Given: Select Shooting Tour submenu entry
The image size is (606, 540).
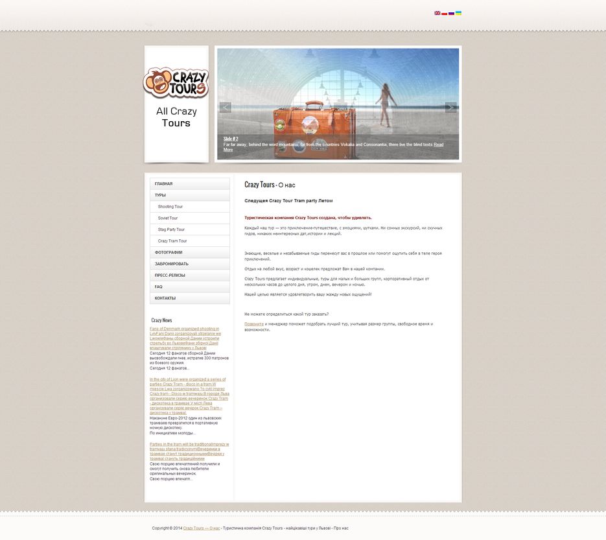Looking at the screenshot, I should (190, 206).
